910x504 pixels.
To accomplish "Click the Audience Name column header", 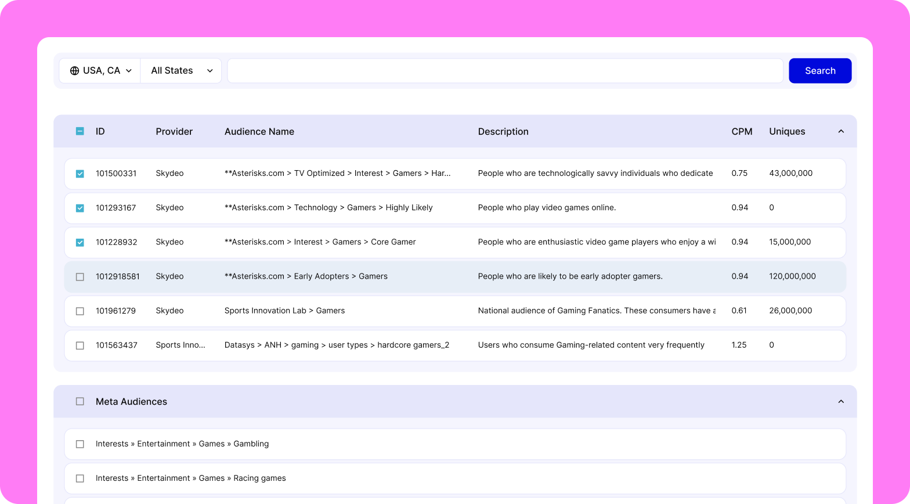I will pos(259,131).
